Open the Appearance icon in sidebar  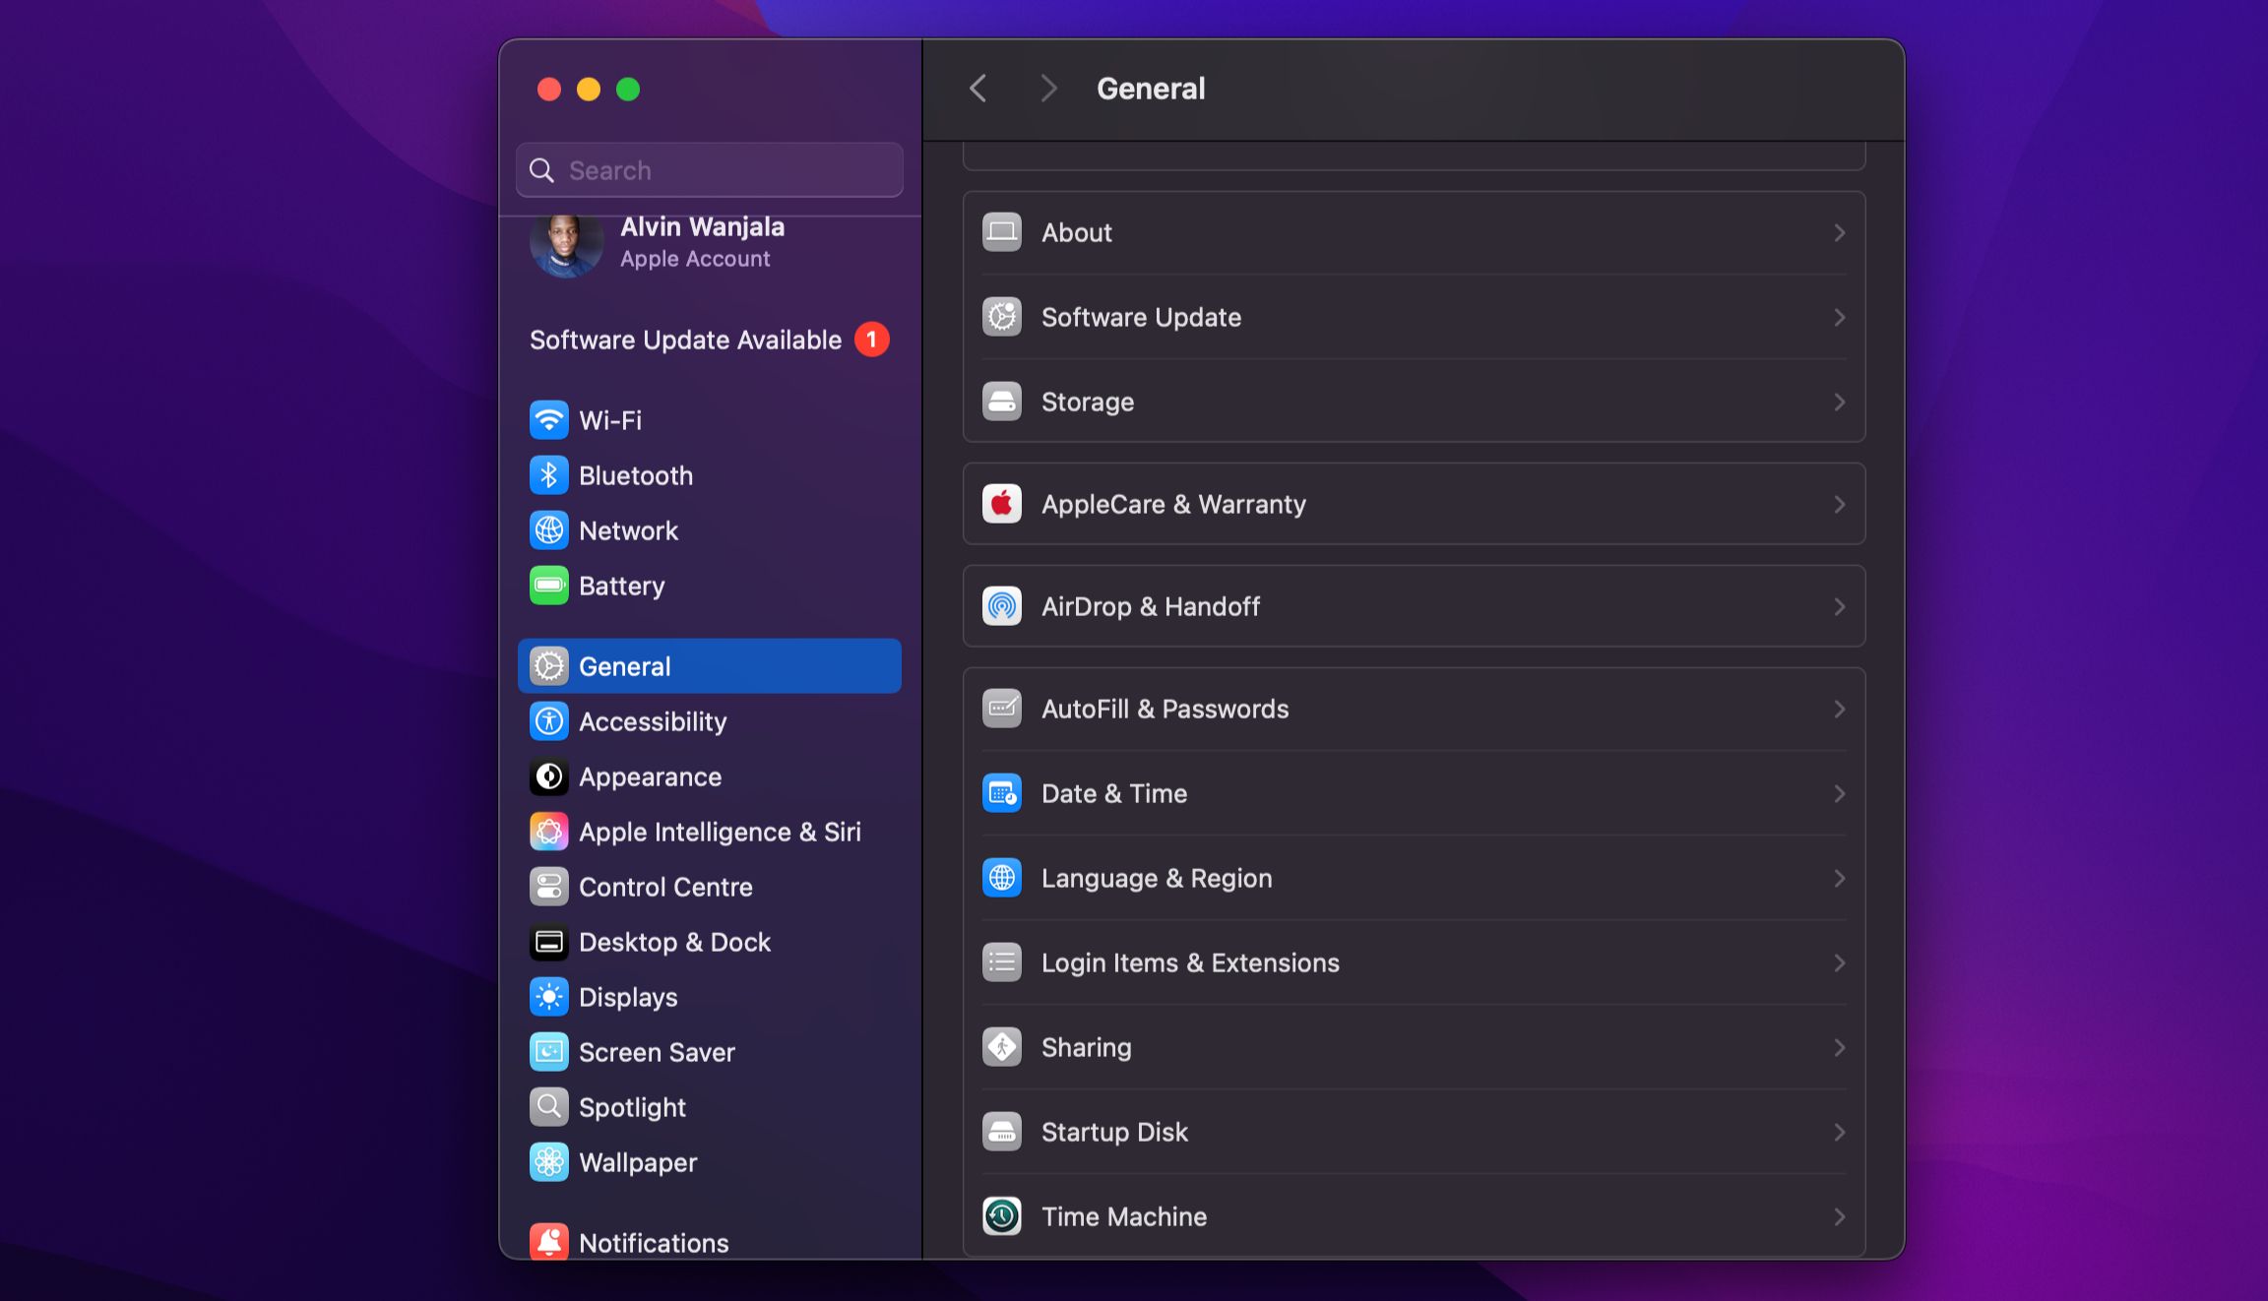coord(549,776)
